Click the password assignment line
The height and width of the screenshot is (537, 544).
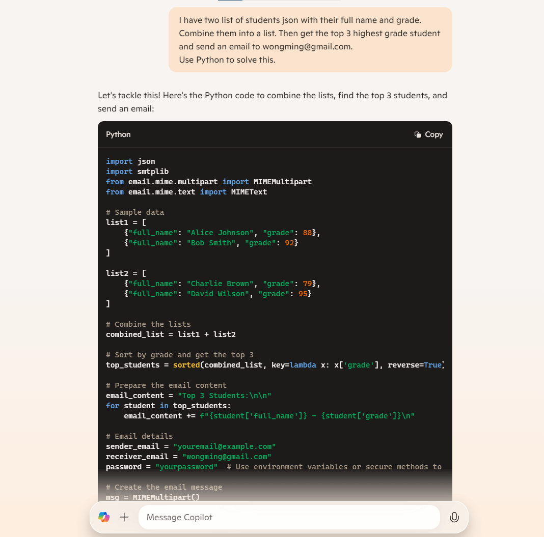point(274,467)
